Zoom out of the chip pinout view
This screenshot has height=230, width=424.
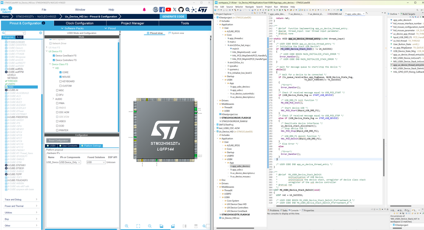pyautogui.click(x=149, y=226)
